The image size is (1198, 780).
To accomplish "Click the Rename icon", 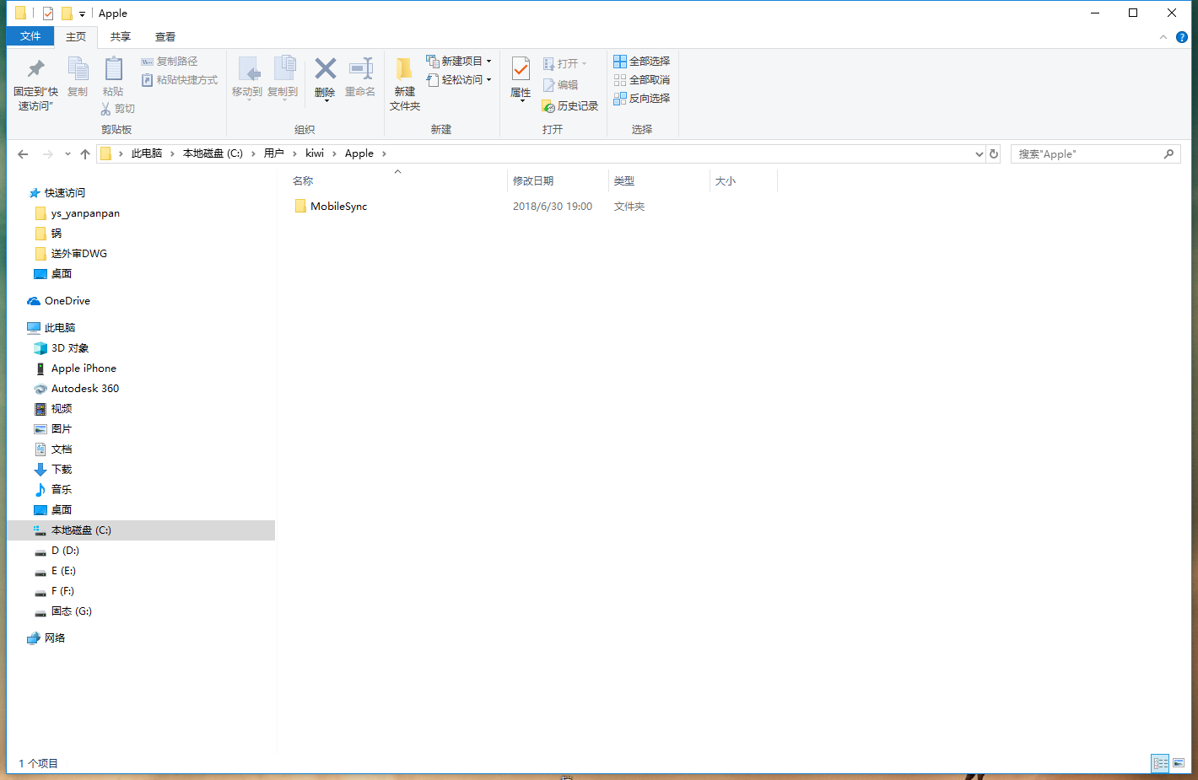I will (x=360, y=69).
